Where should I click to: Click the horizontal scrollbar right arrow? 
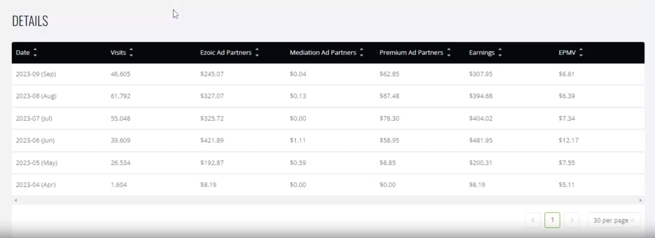click(640, 200)
